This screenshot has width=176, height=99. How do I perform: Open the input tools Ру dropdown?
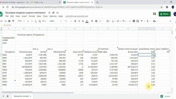point(155,21)
